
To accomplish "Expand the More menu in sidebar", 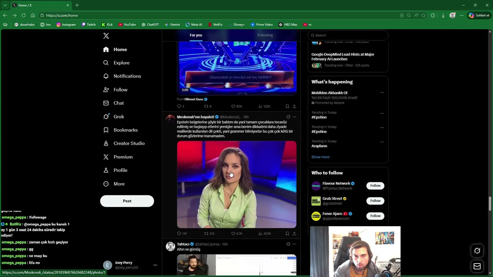I will (114, 184).
